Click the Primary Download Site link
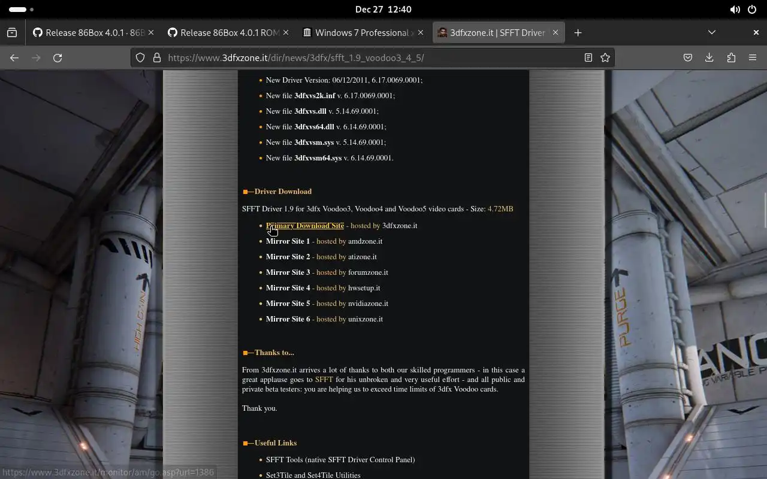The image size is (767, 479). coord(305,226)
